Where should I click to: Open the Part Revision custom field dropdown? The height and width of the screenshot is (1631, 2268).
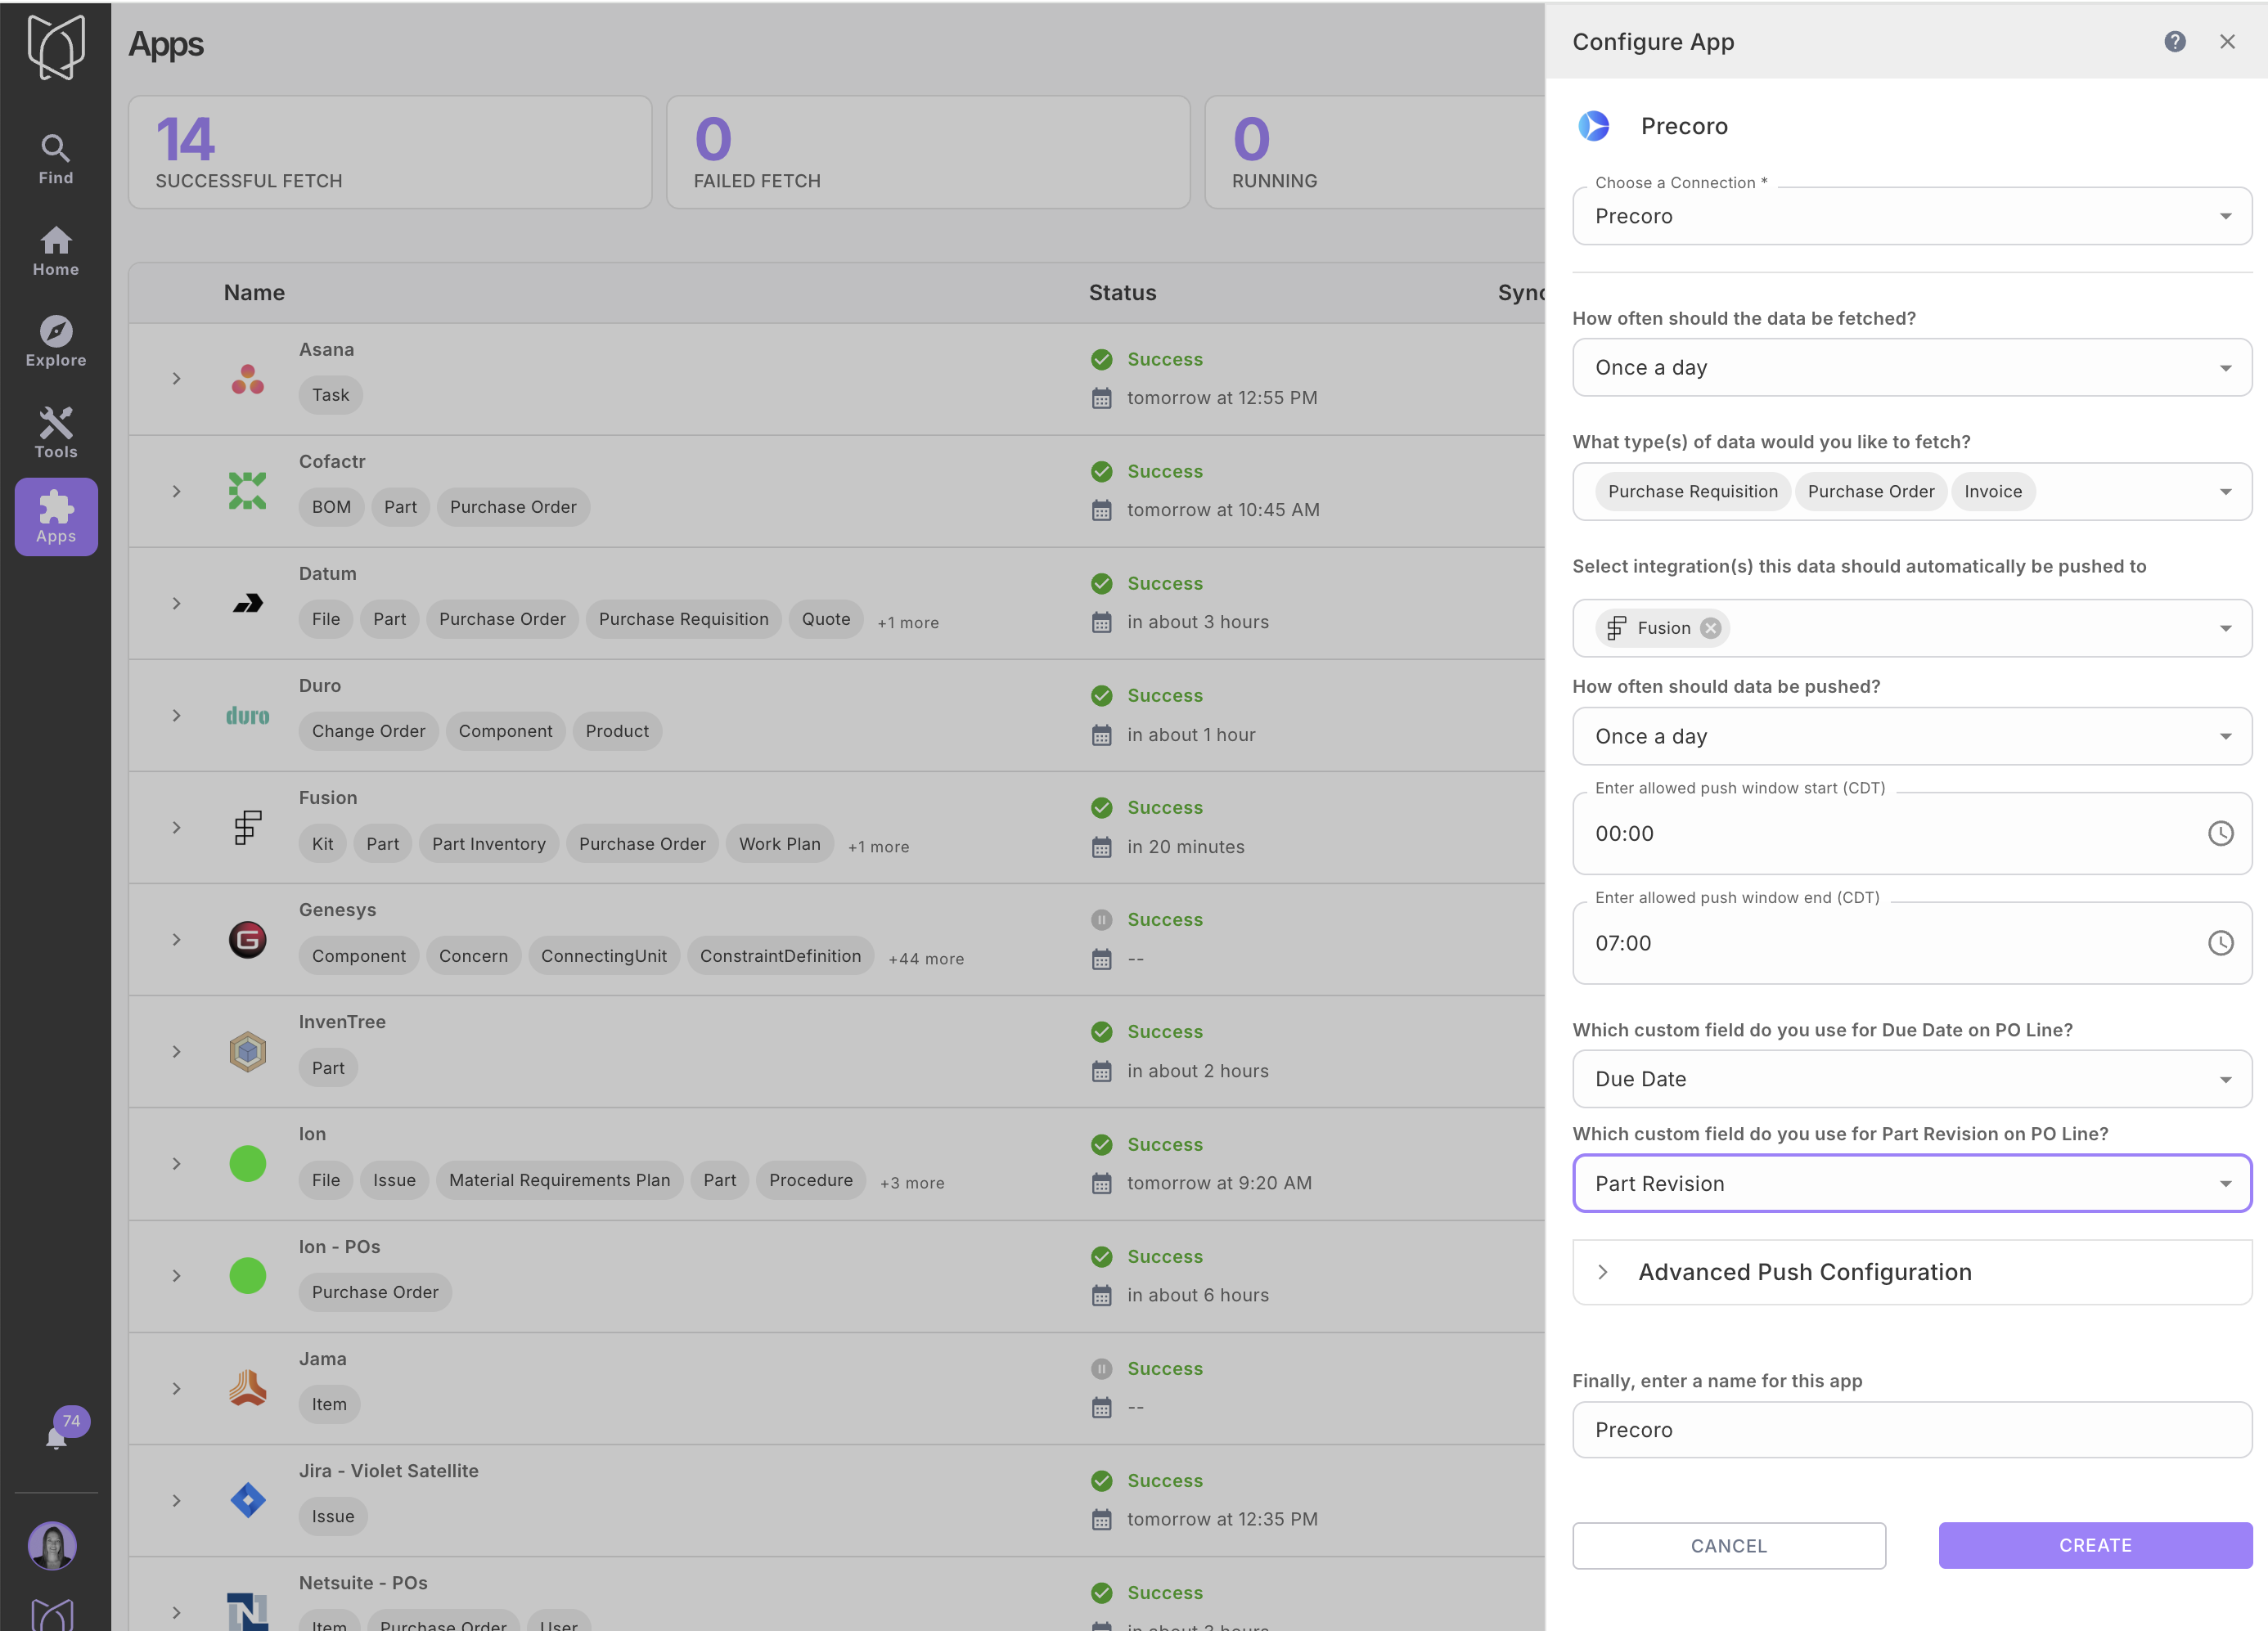1912,1183
